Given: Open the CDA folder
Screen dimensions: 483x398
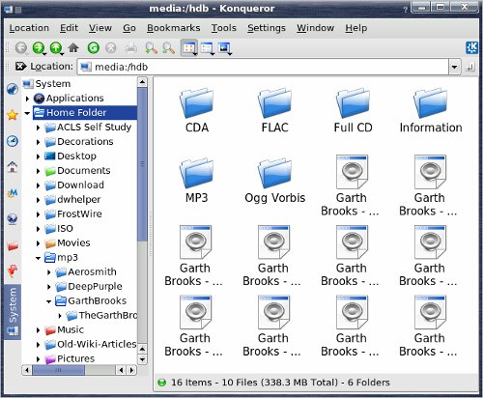Looking at the screenshot, I should (x=196, y=110).
